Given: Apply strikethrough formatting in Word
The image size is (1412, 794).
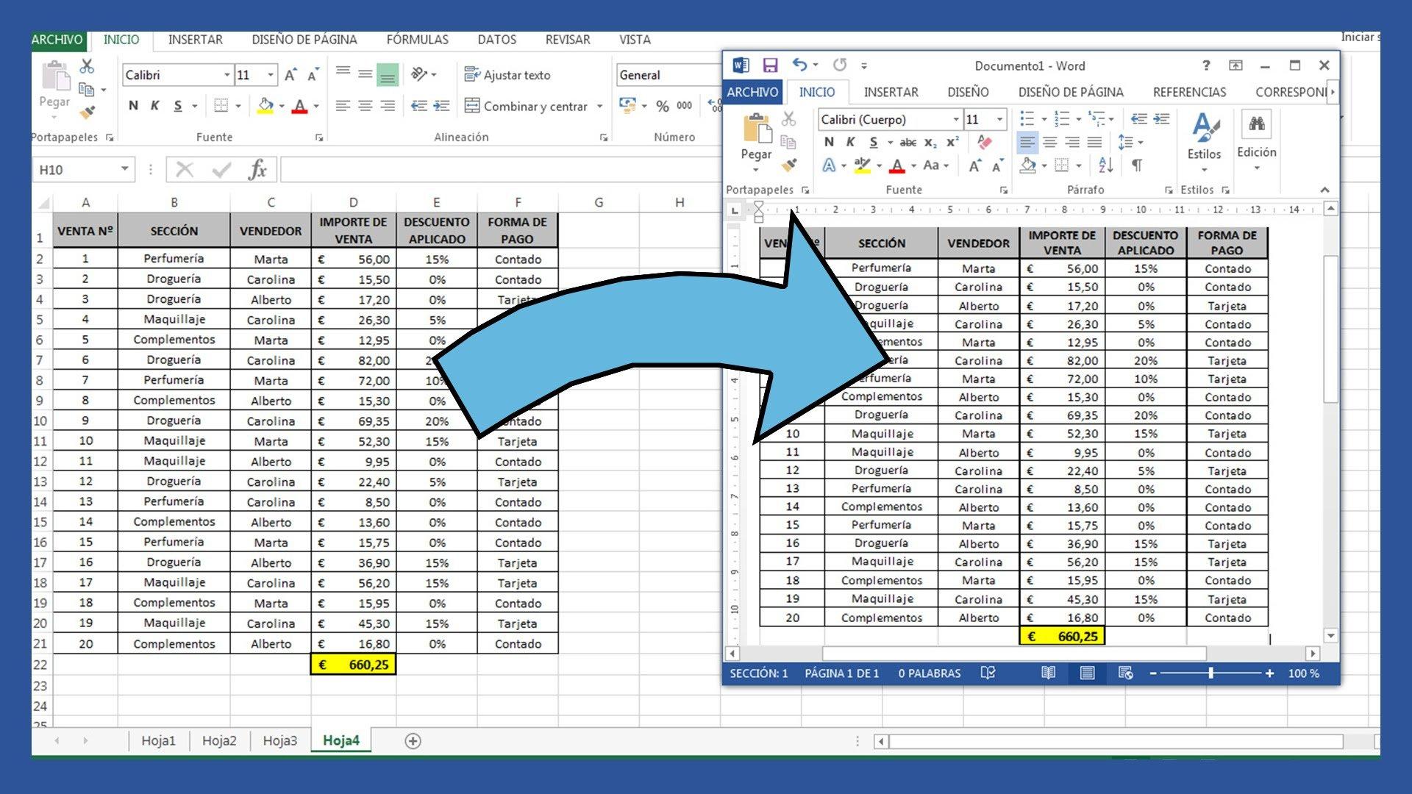Looking at the screenshot, I should [x=908, y=143].
